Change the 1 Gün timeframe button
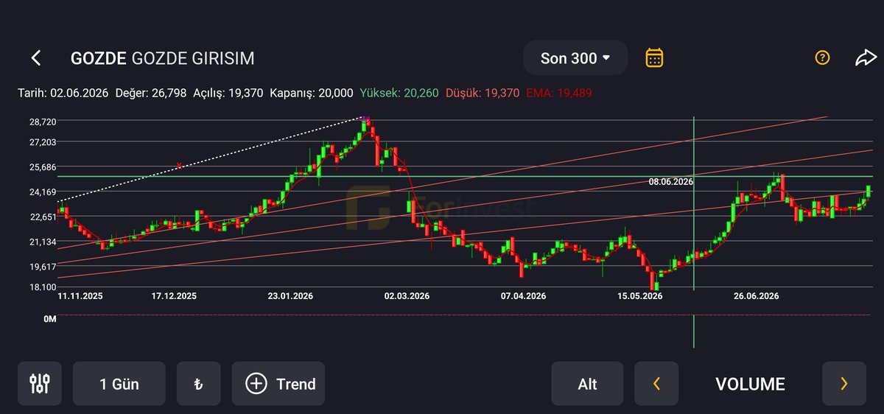The width and height of the screenshot is (884, 414). point(119,383)
